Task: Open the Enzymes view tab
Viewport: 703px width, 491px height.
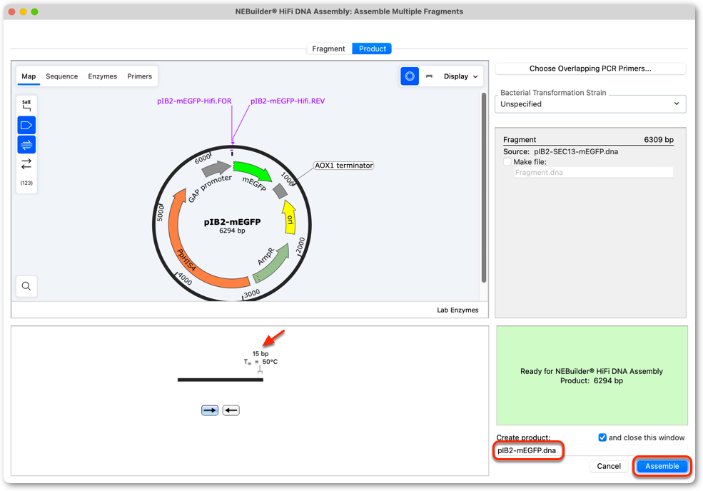Action: click(102, 76)
